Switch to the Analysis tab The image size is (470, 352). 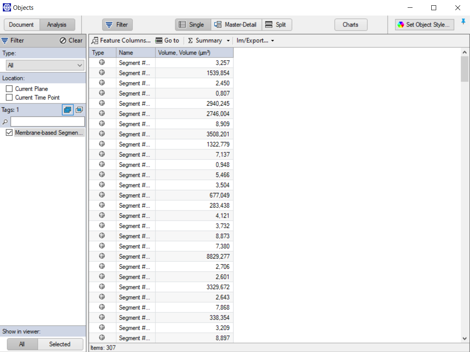pos(57,24)
